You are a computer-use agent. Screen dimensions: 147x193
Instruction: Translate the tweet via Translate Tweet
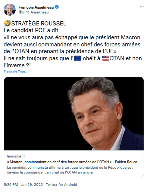pos(15,71)
